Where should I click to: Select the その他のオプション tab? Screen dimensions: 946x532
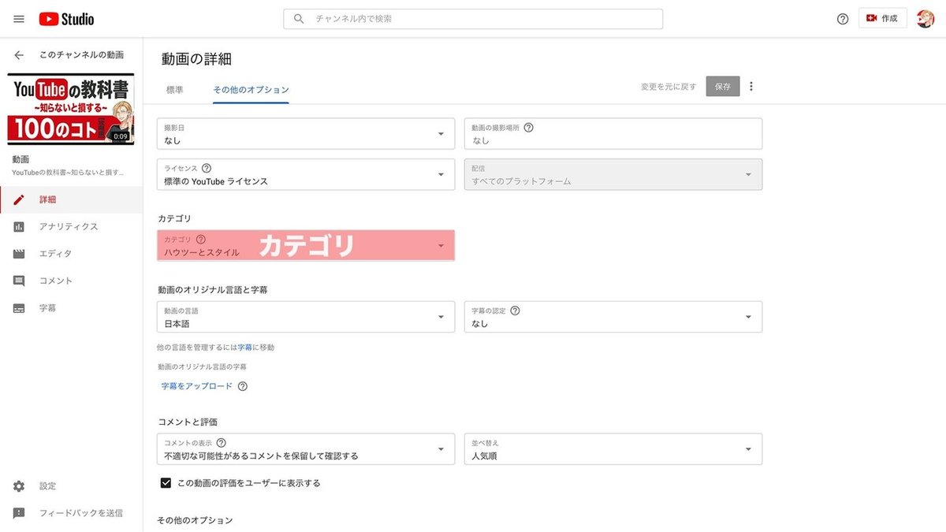click(x=251, y=90)
